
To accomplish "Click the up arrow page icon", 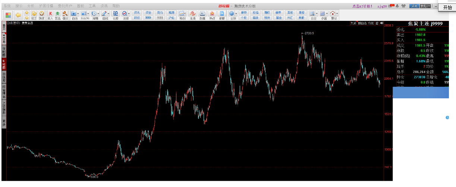I will coord(27,13).
